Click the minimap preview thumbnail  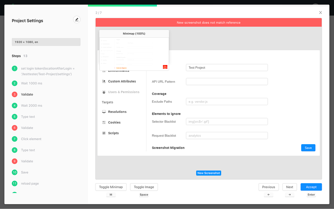point(134,54)
